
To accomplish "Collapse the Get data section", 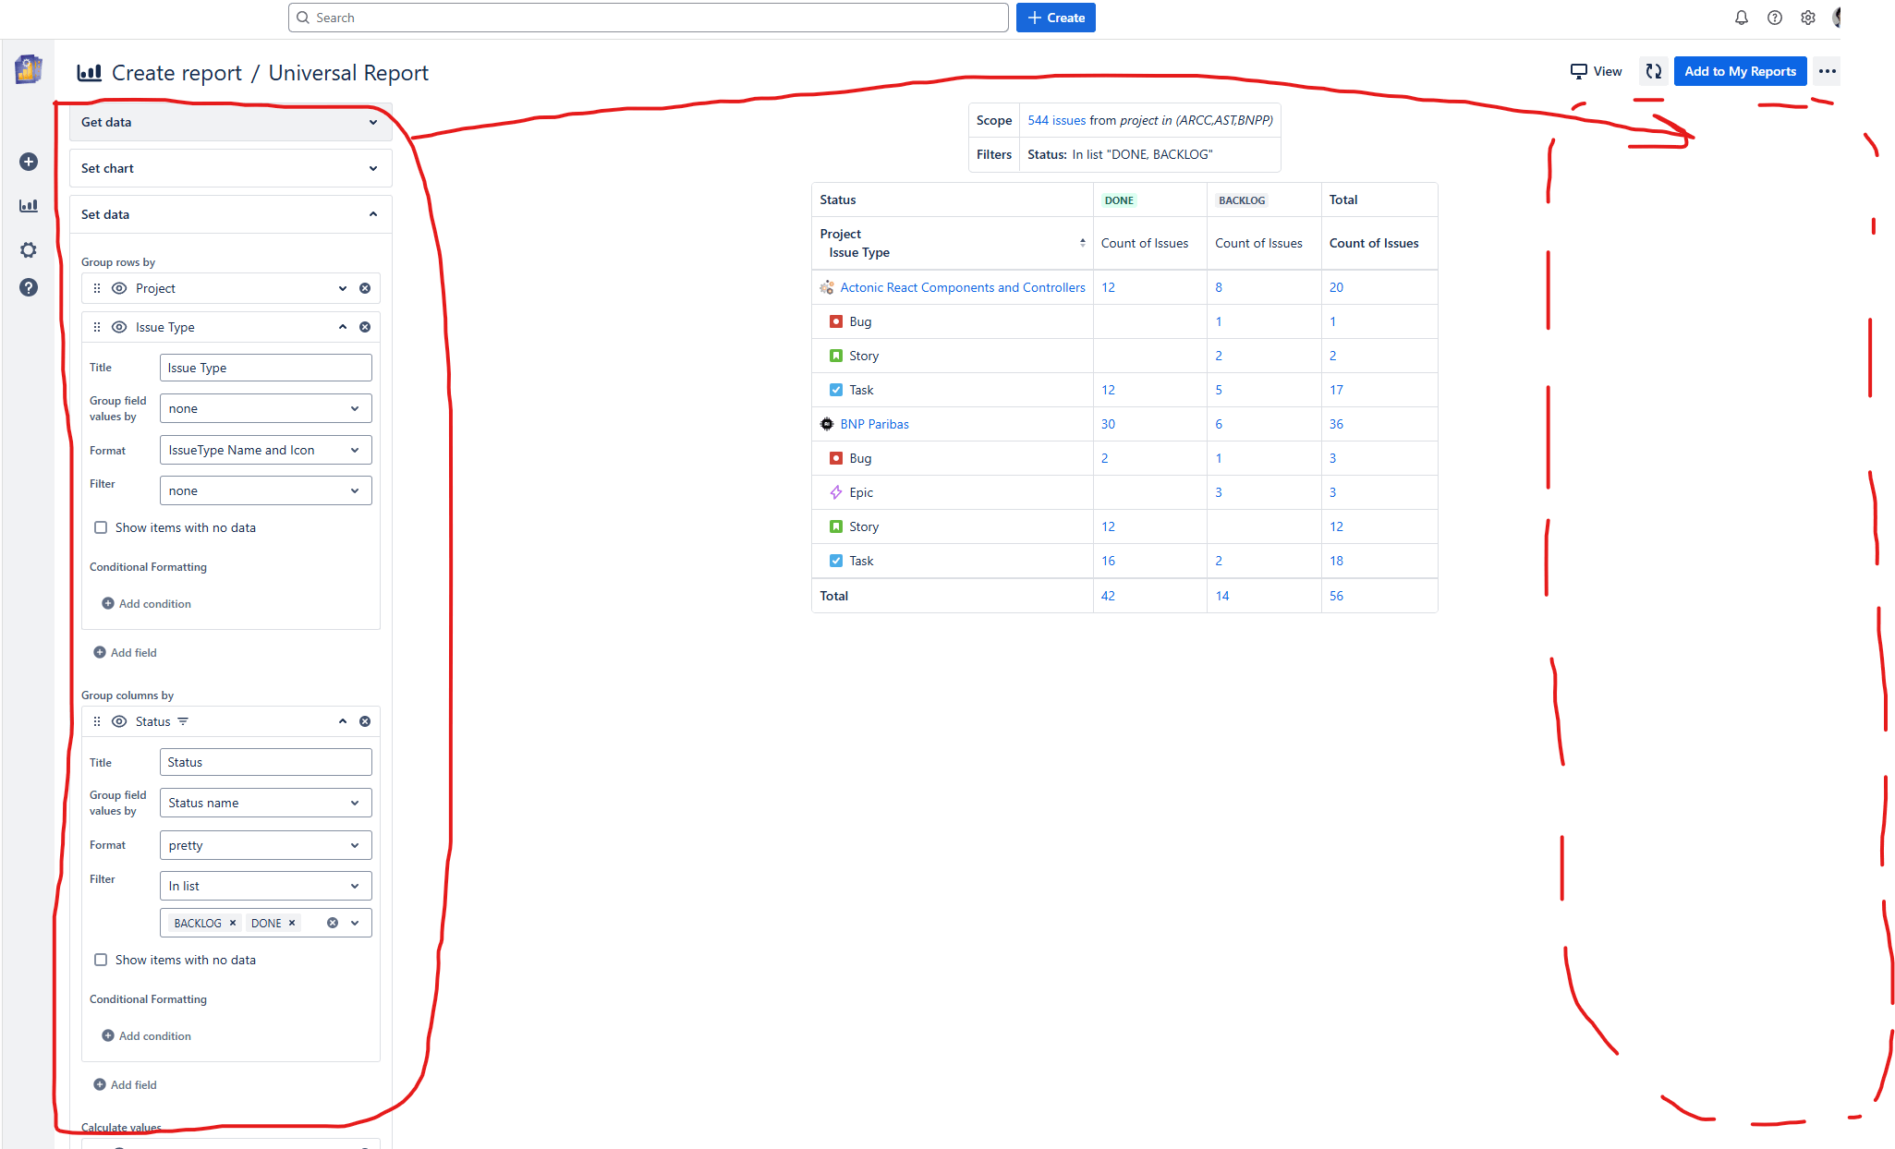I will click(x=373, y=121).
